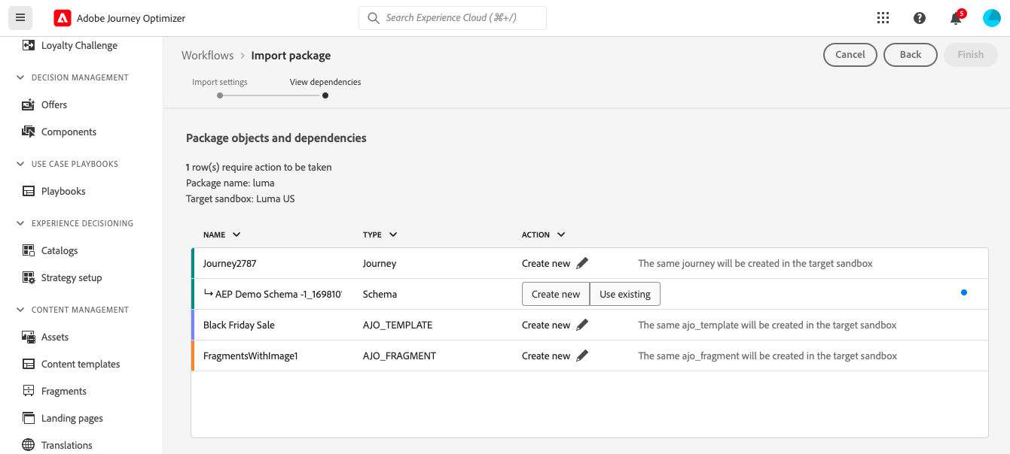
Task: Choose Create new for AEP Demo Schema
Action: [556, 295]
